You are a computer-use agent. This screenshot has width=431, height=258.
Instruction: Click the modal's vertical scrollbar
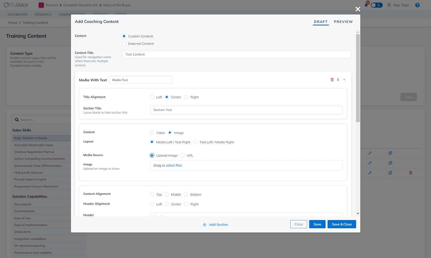358,78
